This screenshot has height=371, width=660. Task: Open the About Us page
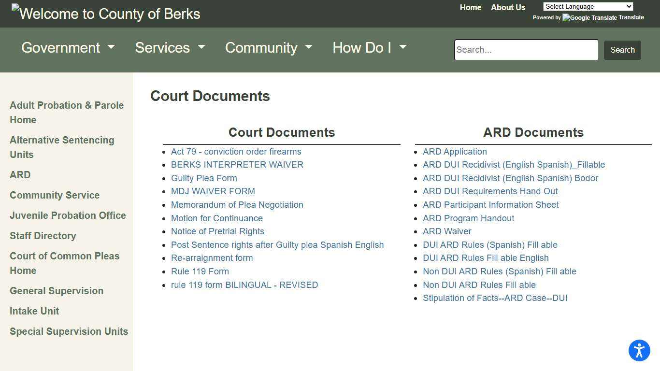508,7
